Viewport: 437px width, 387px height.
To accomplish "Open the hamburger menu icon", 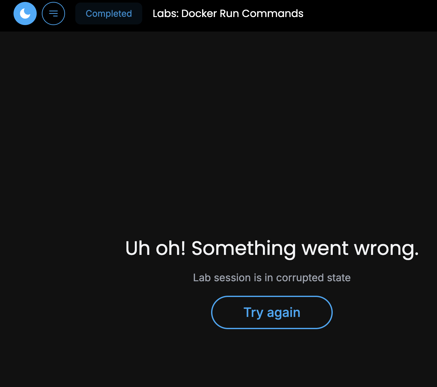I will (x=53, y=14).
